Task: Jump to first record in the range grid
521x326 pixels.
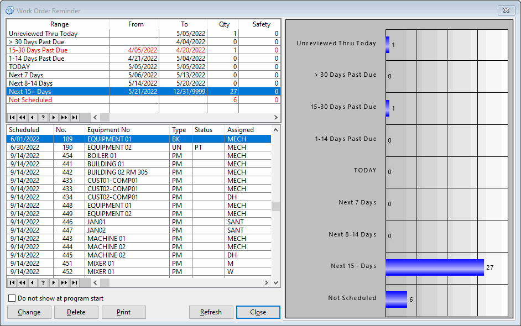Action: pos(11,117)
